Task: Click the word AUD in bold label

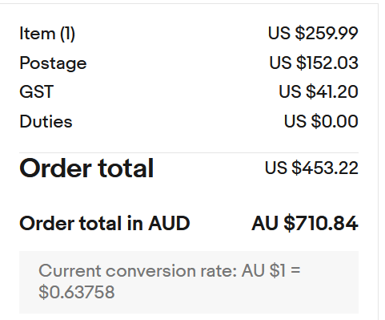Action: (169, 224)
